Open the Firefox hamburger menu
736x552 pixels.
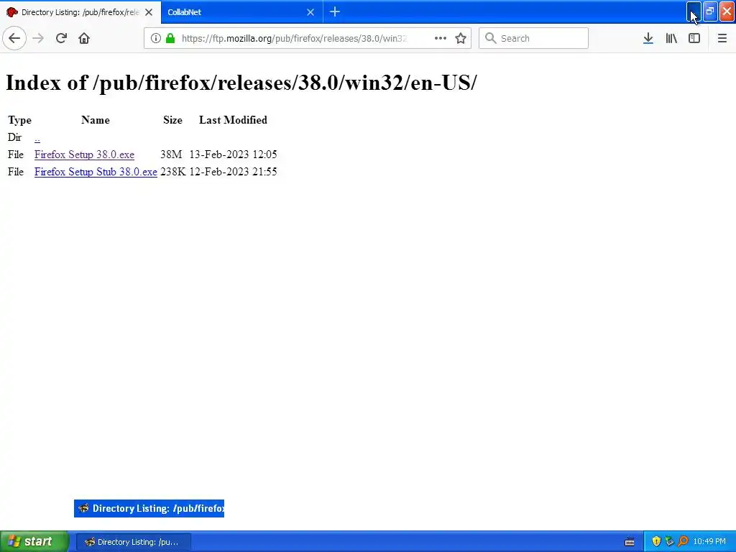722,38
